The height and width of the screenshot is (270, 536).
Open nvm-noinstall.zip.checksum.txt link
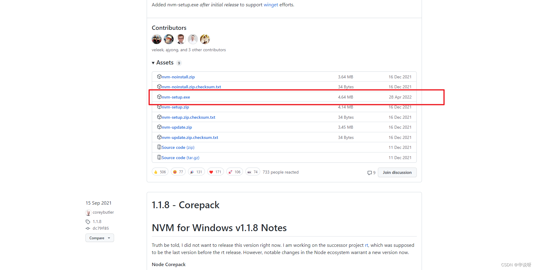click(191, 87)
